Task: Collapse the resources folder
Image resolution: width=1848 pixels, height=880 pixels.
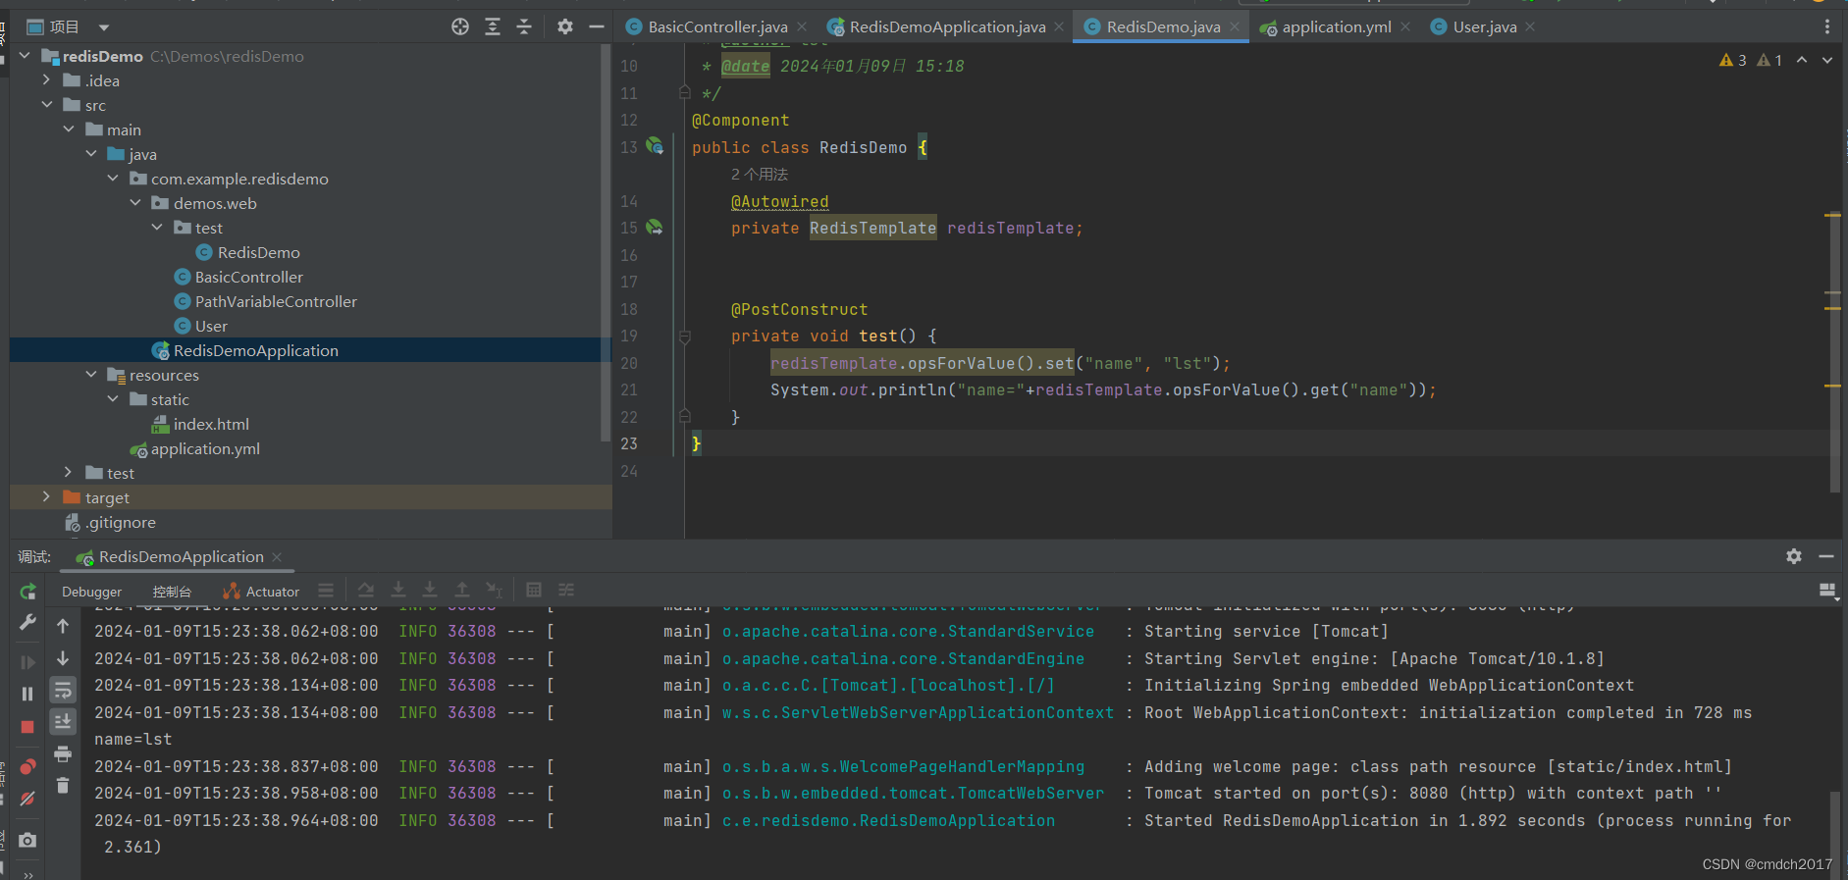Action: coord(91,375)
